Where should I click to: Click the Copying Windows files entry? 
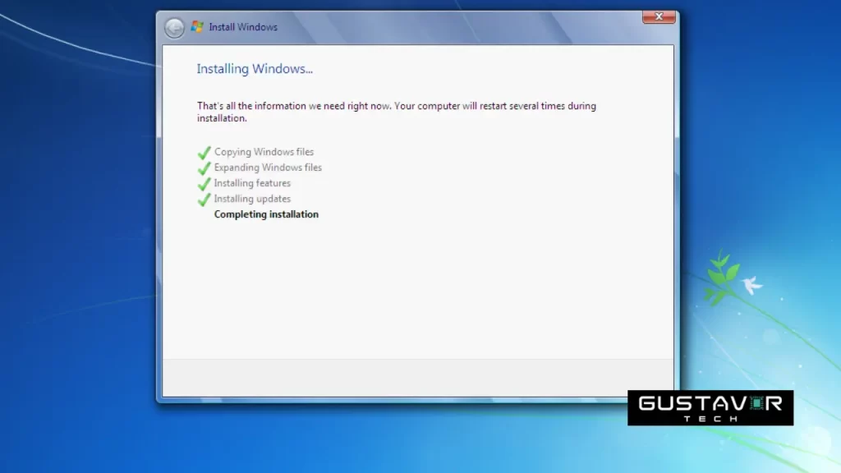(x=264, y=152)
